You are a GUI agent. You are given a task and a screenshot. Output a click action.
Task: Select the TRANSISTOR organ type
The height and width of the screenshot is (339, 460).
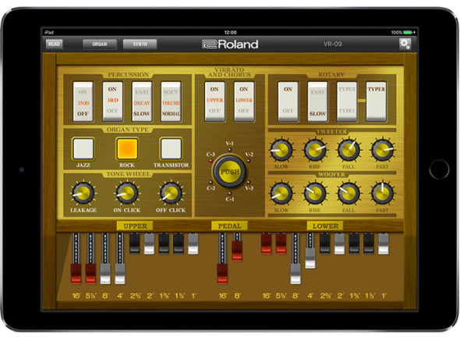[171, 148]
